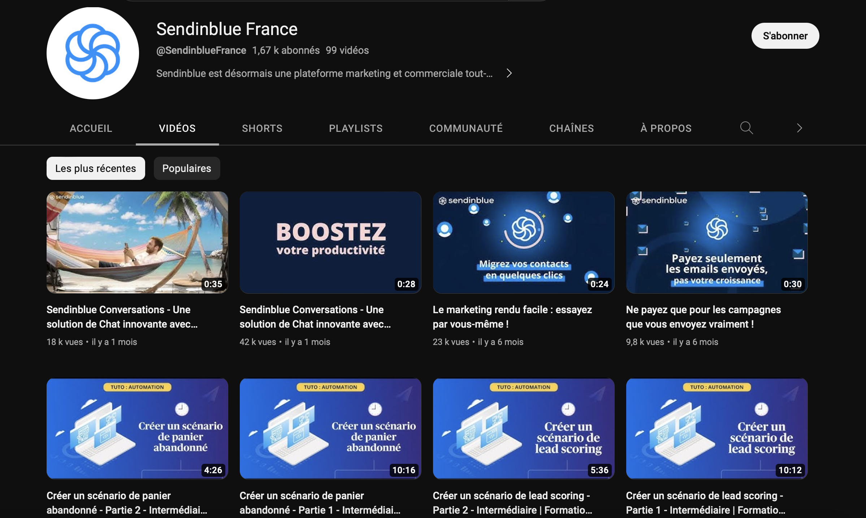Open the lead scoring 10:12 thumbnail
Viewport: 866px width, 518px height.
click(717, 429)
